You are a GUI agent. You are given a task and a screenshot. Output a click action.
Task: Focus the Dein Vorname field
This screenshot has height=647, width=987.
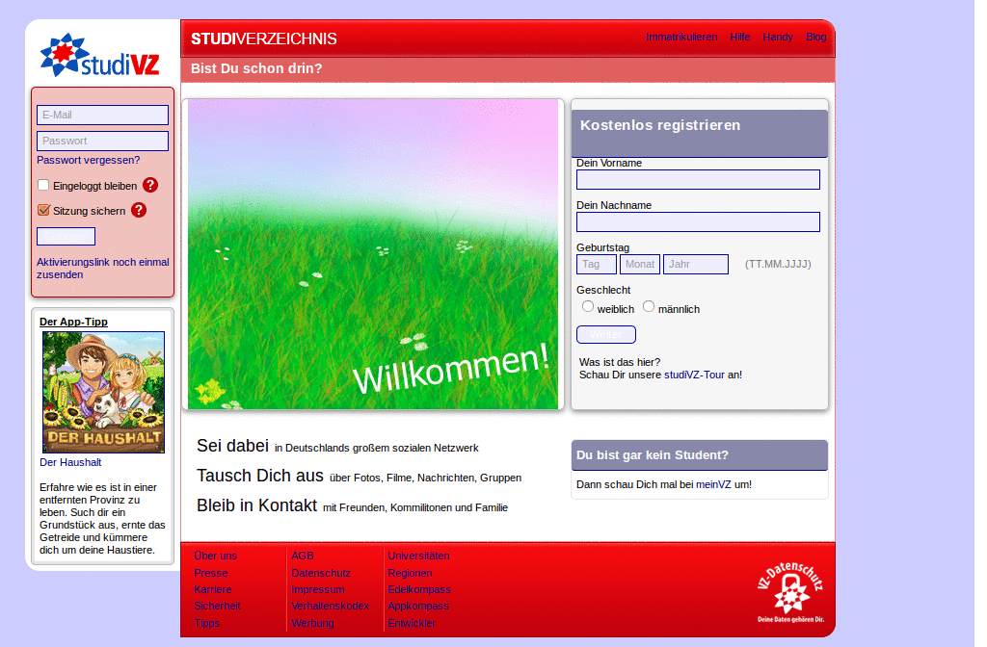(698, 180)
